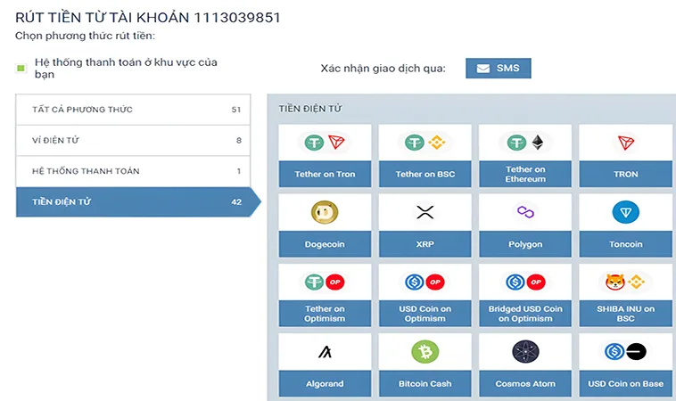Click the Tether on Tron label
Screen dimensions: 676x401
(325, 174)
